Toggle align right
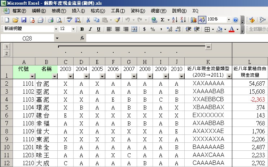 pos(126,29)
